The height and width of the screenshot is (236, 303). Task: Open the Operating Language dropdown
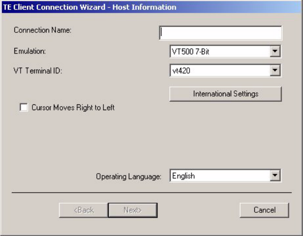[225, 176]
